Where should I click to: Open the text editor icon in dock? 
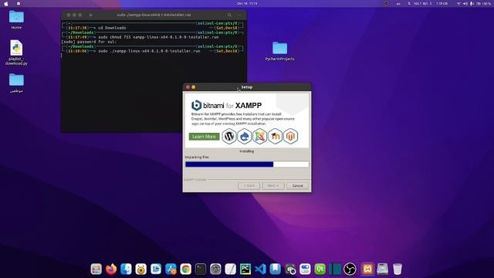[231, 270]
